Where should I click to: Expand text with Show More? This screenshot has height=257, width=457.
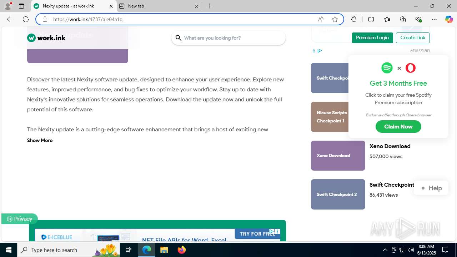40,140
